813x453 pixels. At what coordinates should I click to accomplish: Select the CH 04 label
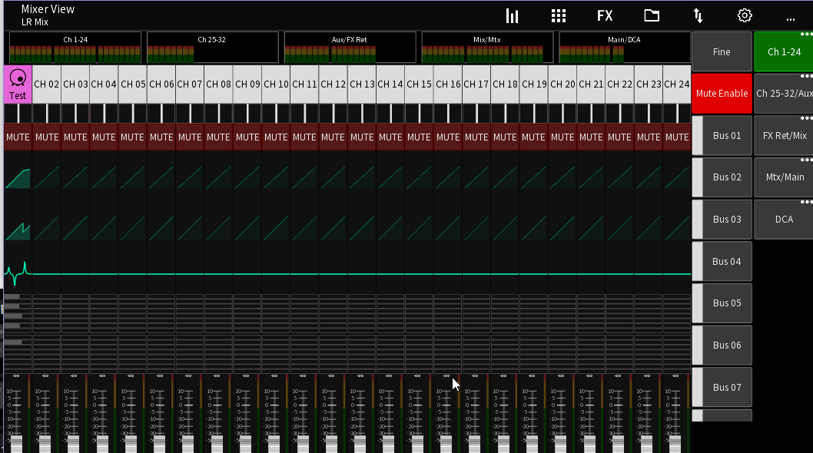click(104, 84)
